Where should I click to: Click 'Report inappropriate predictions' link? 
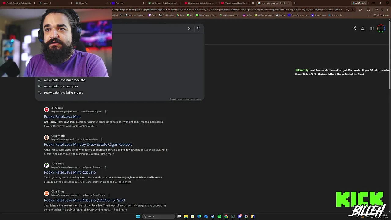[185, 99]
